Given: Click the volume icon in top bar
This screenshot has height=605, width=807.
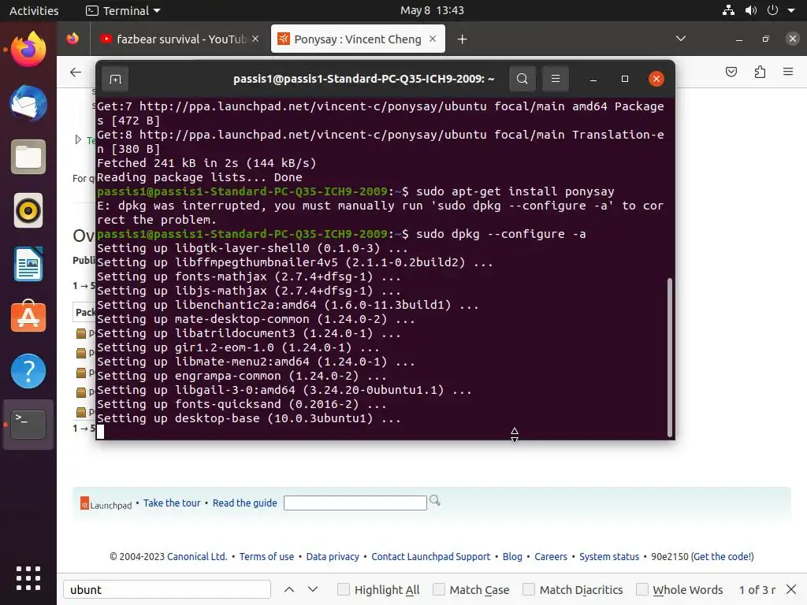Looking at the screenshot, I should coord(751,10).
